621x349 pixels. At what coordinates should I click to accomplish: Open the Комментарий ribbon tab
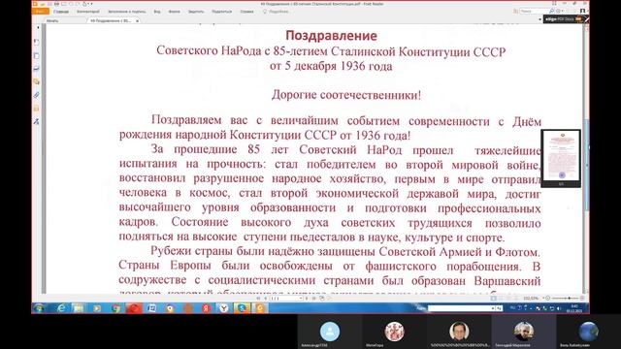tap(88, 12)
